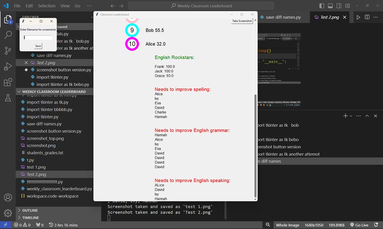Open import tkinter bbbbb.py file
383x229 pixels.
click(49, 109)
